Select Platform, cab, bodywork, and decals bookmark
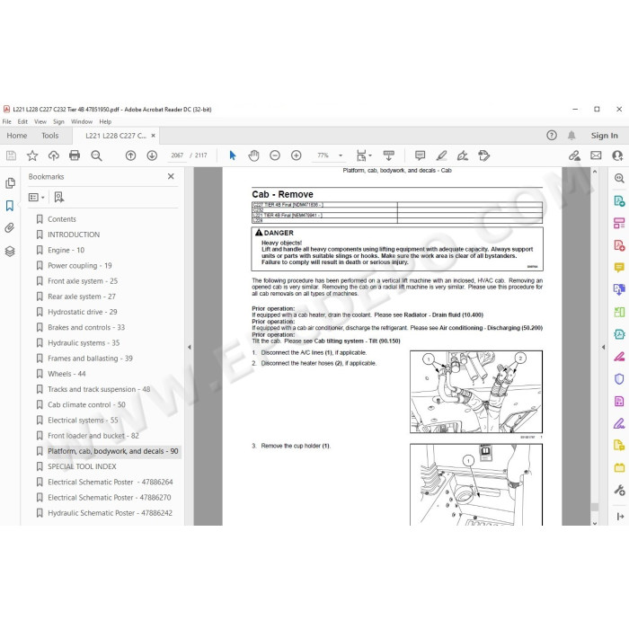This screenshot has height=629, width=629. coord(112,451)
